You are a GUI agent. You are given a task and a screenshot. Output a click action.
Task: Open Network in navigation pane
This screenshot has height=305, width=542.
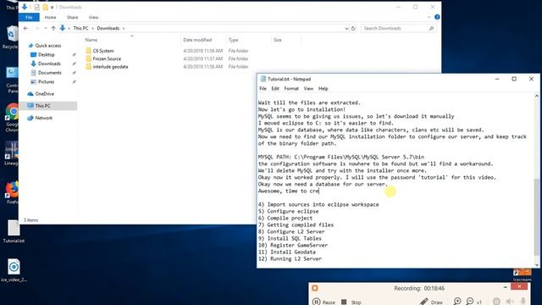[x=43, y=118]
